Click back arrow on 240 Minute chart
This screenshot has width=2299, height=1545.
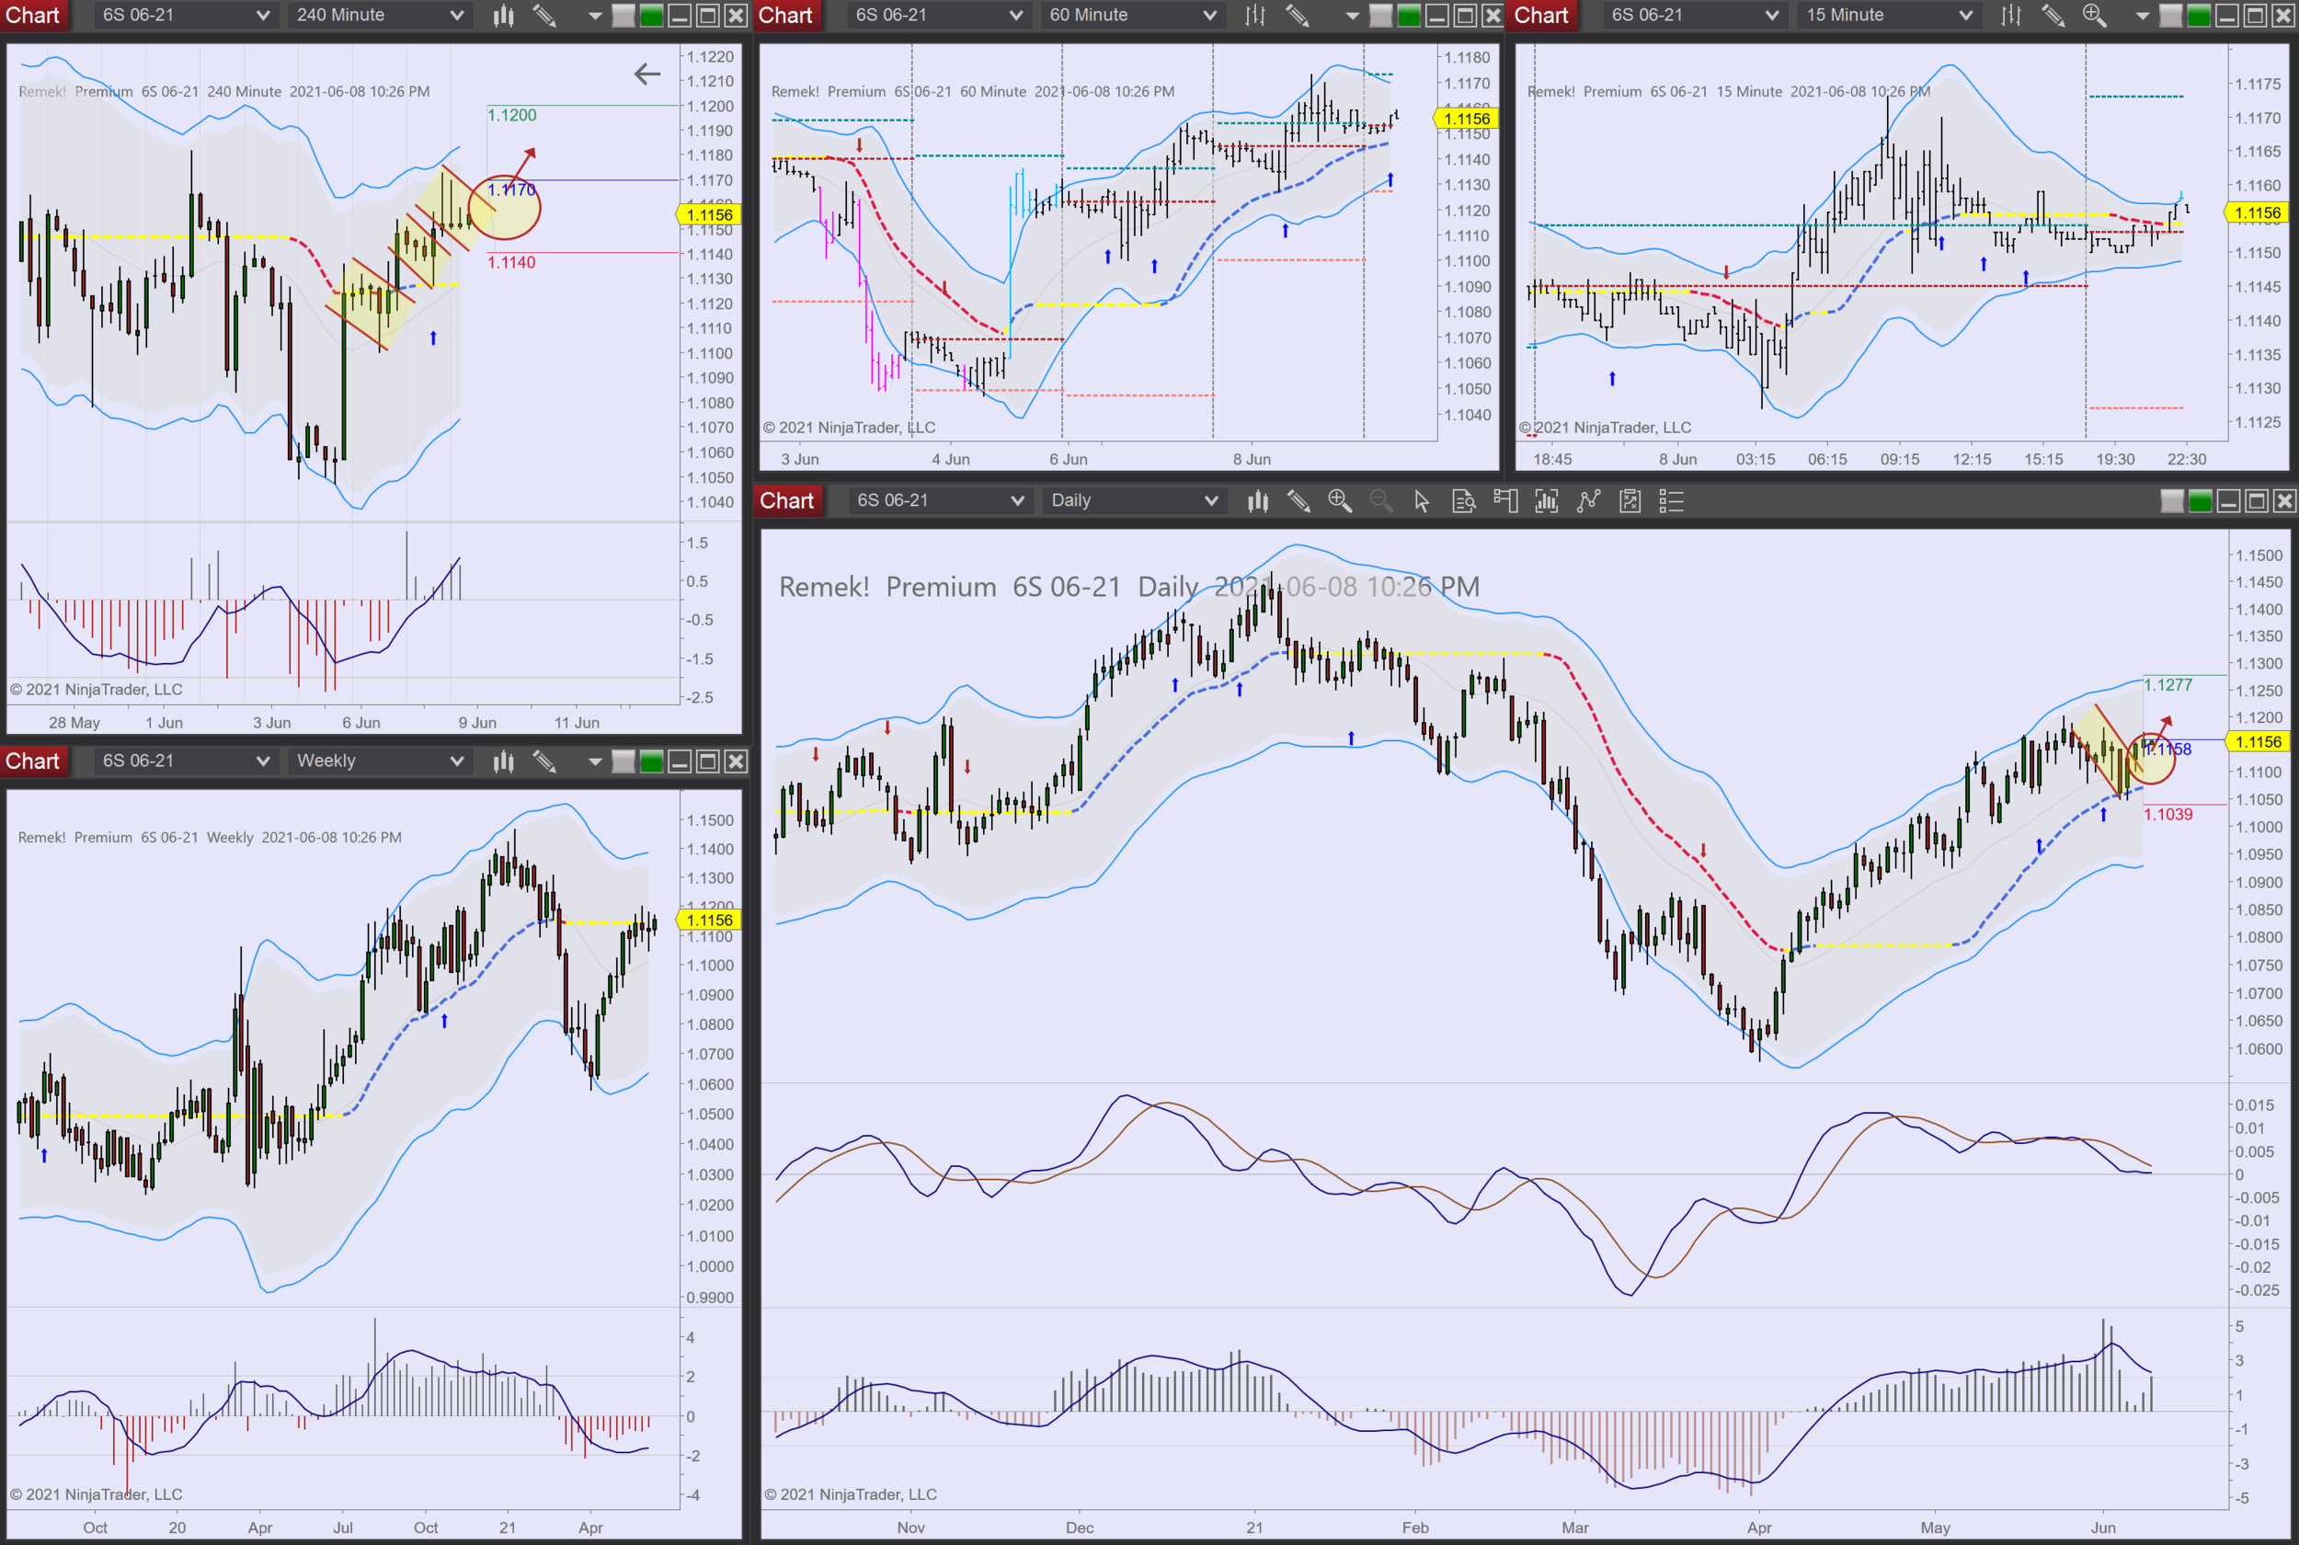(647, 74)
